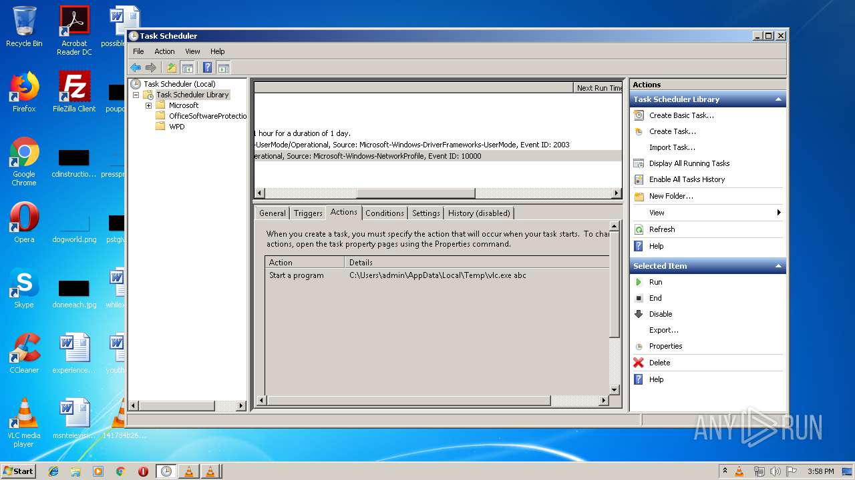The height and width of the screenshot is (480, 855).
Task: Click the Actions tab vertical scrollbar down arrow
Action: point(615,390)
